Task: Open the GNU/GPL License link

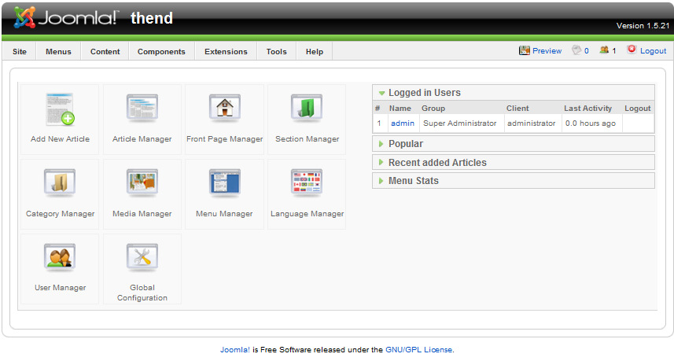Action: point(419,350)
